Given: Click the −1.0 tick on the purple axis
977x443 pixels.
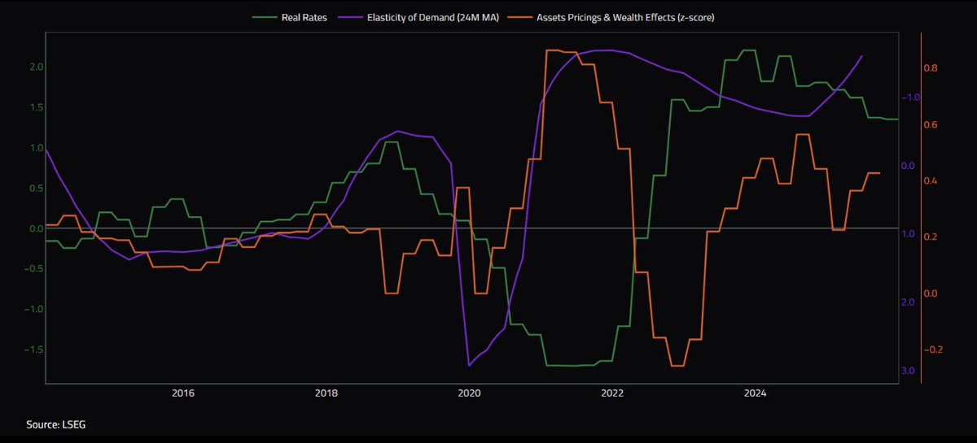Looking at the screenshot, I should coord(909,98).
